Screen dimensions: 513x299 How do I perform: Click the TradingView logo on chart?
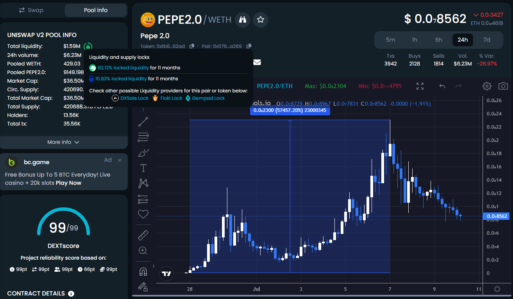[166, 274]
